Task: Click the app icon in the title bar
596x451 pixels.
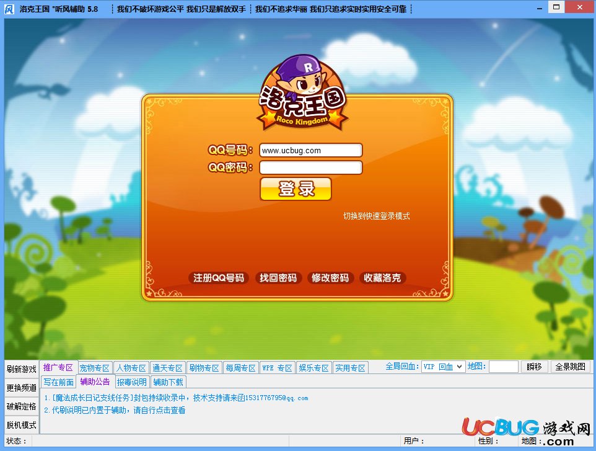Action: 9,9
